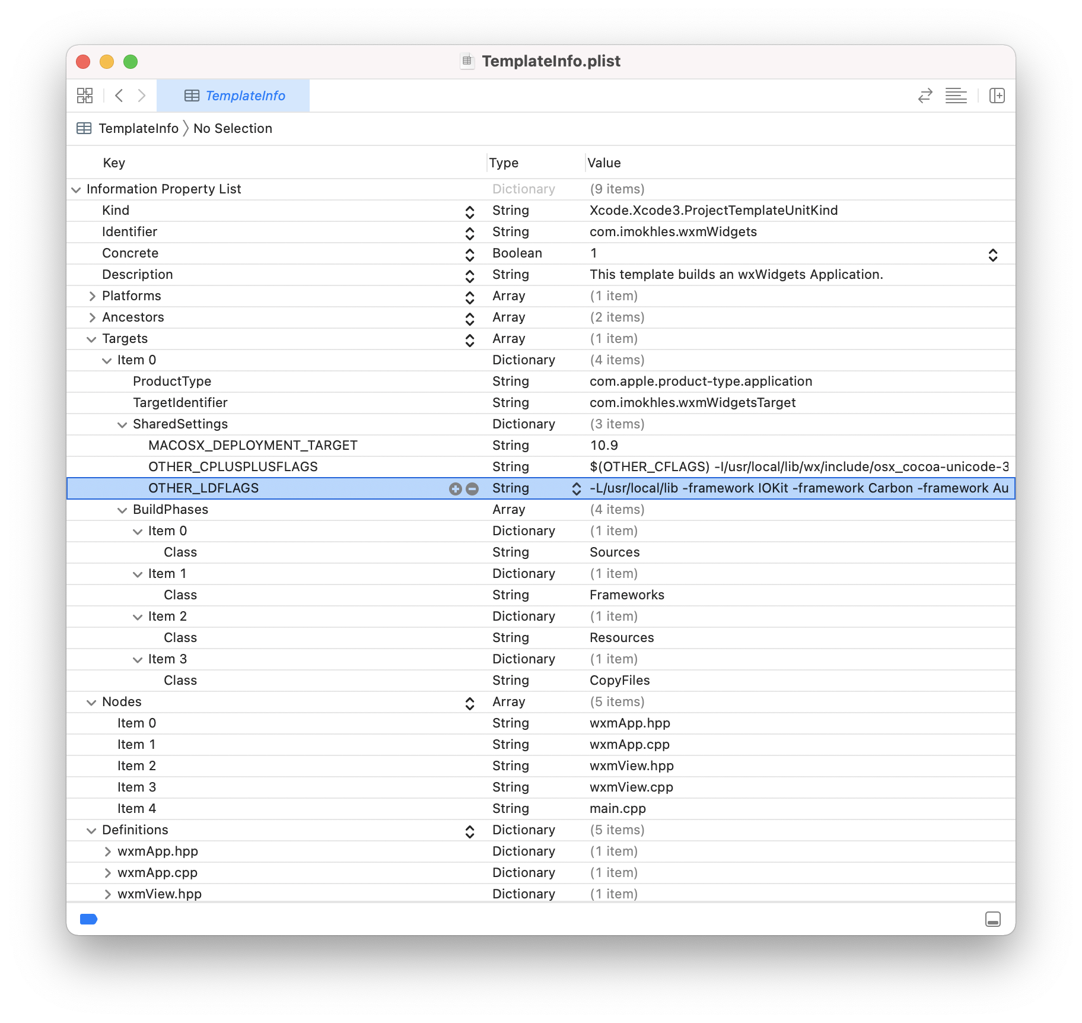
Task: Click the OTHER_LDFLAGS value field
Action: 771,488
